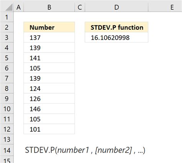This screenshot has width=182, height=163.
Task: Select row 14 header
Action: [7, 150]
